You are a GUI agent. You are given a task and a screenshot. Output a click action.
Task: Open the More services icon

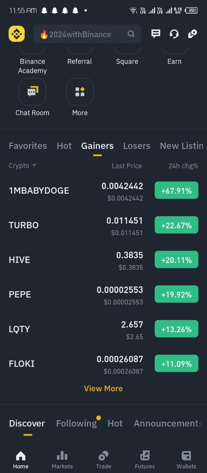pos(80,92)
